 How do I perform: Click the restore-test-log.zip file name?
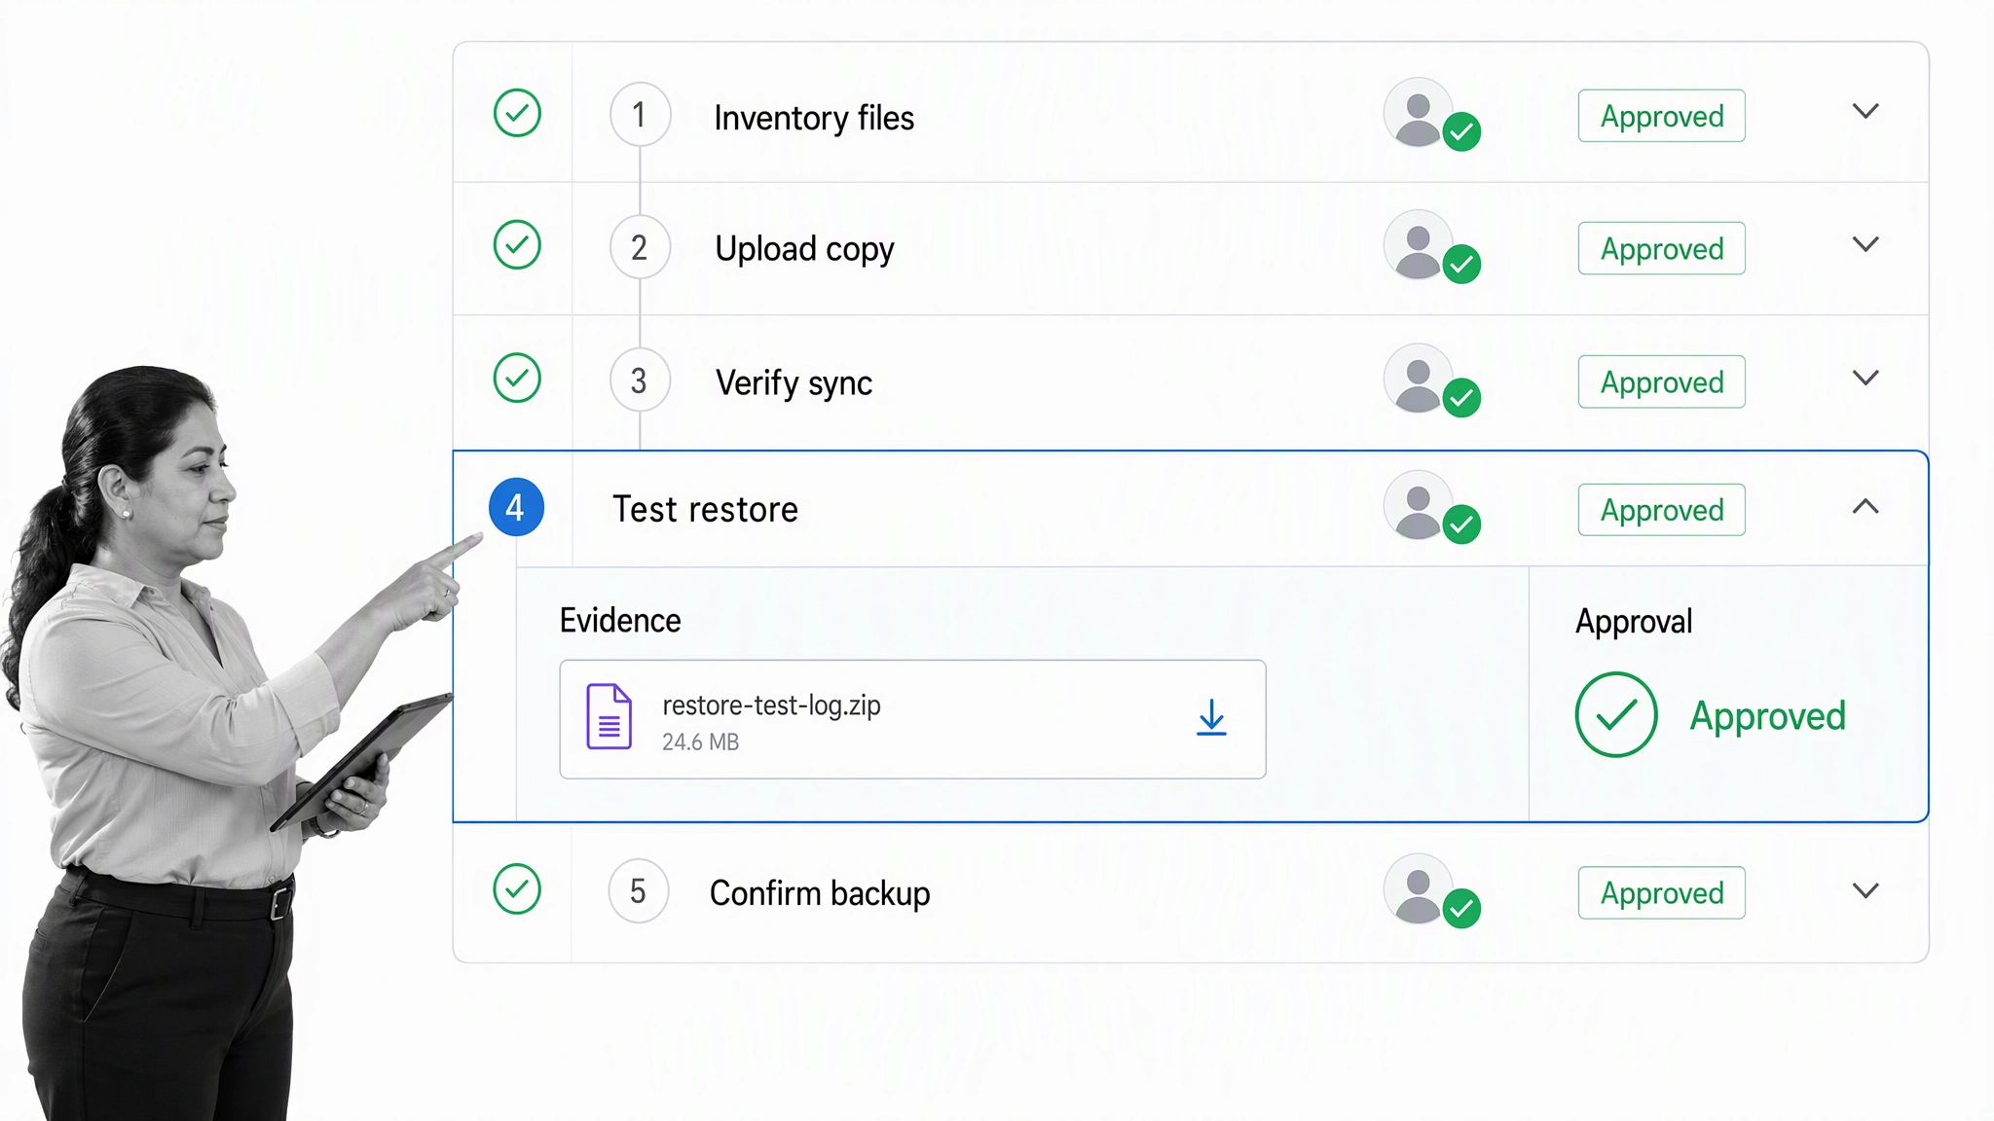(771, 705)
